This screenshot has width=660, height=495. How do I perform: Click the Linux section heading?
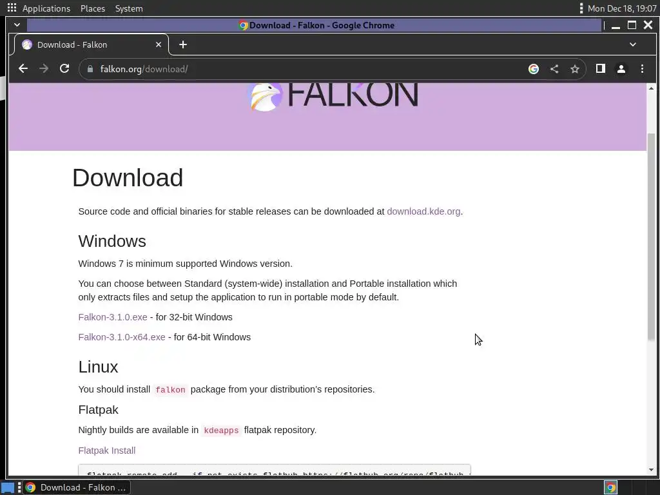coord(98,367)
